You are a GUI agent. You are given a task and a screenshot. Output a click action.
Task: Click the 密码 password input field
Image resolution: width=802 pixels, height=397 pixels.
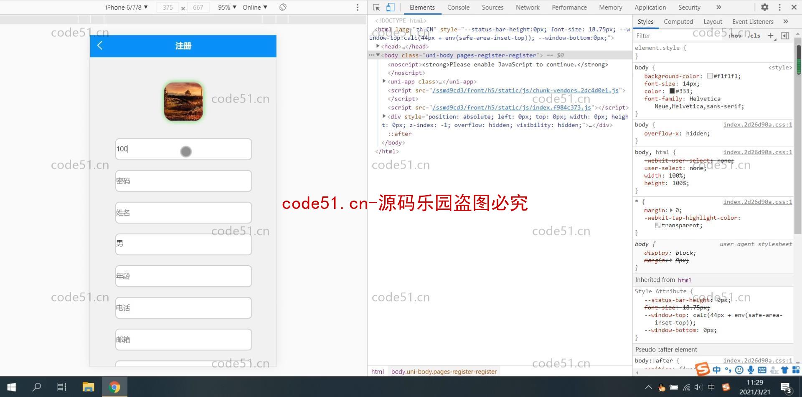point(183,181)
